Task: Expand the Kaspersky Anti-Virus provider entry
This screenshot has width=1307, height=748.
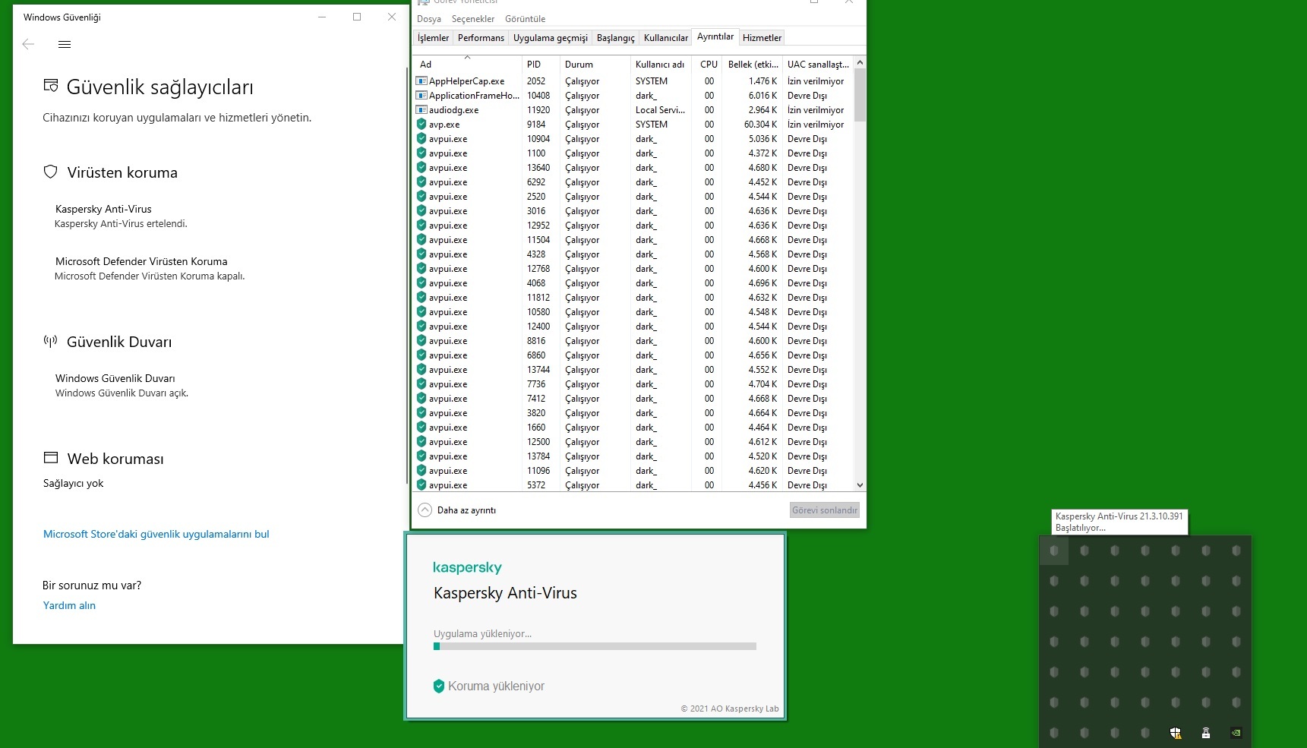Action: 122,216
